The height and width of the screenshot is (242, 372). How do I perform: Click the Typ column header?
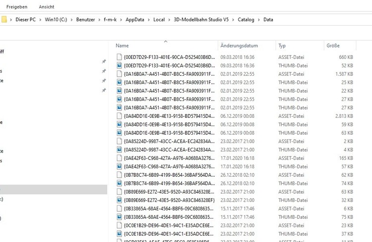point(282,46)
